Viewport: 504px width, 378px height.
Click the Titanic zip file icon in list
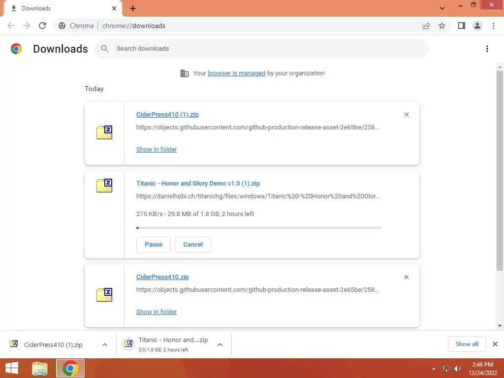coord(104,186)
